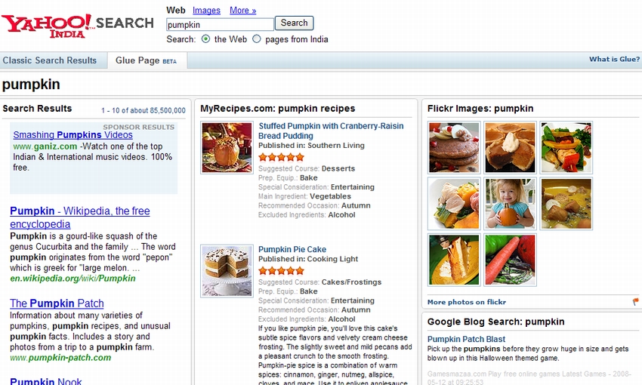Click into the pumpkin search input field
The height and width of the screenshot is (385, 642).
click(x=220, y=25)
